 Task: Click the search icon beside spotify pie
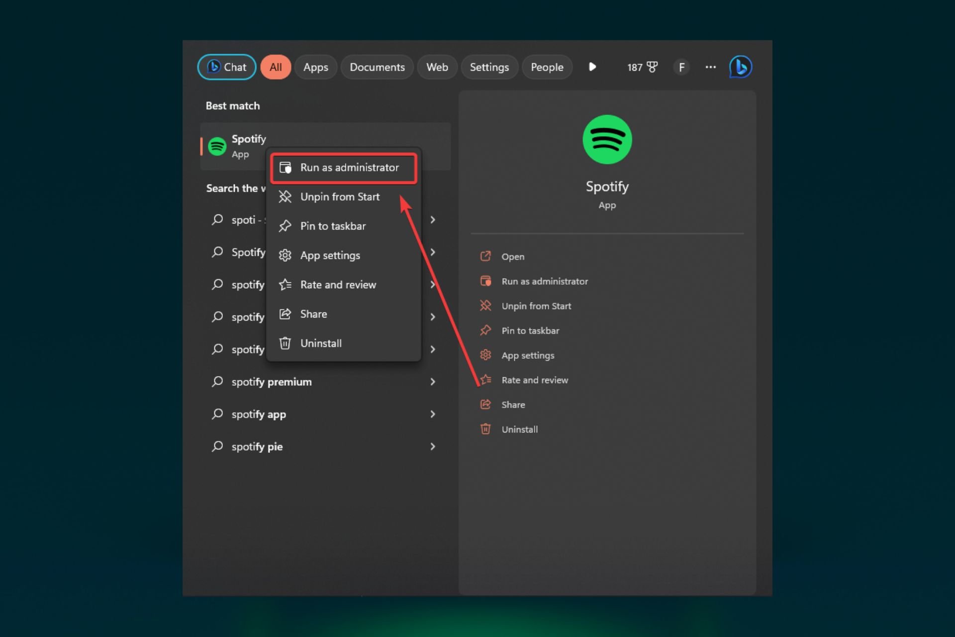click(x=217, y=446)
